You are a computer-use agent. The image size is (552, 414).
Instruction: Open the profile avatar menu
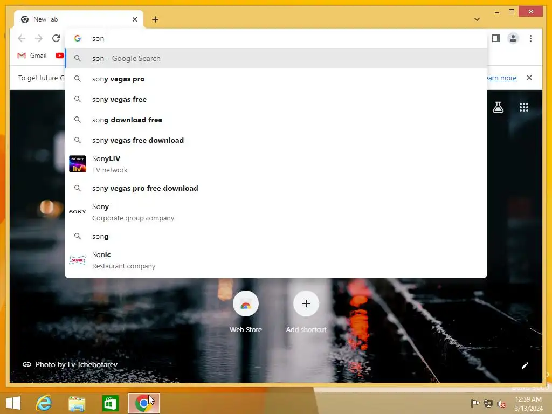coord(513,38)
